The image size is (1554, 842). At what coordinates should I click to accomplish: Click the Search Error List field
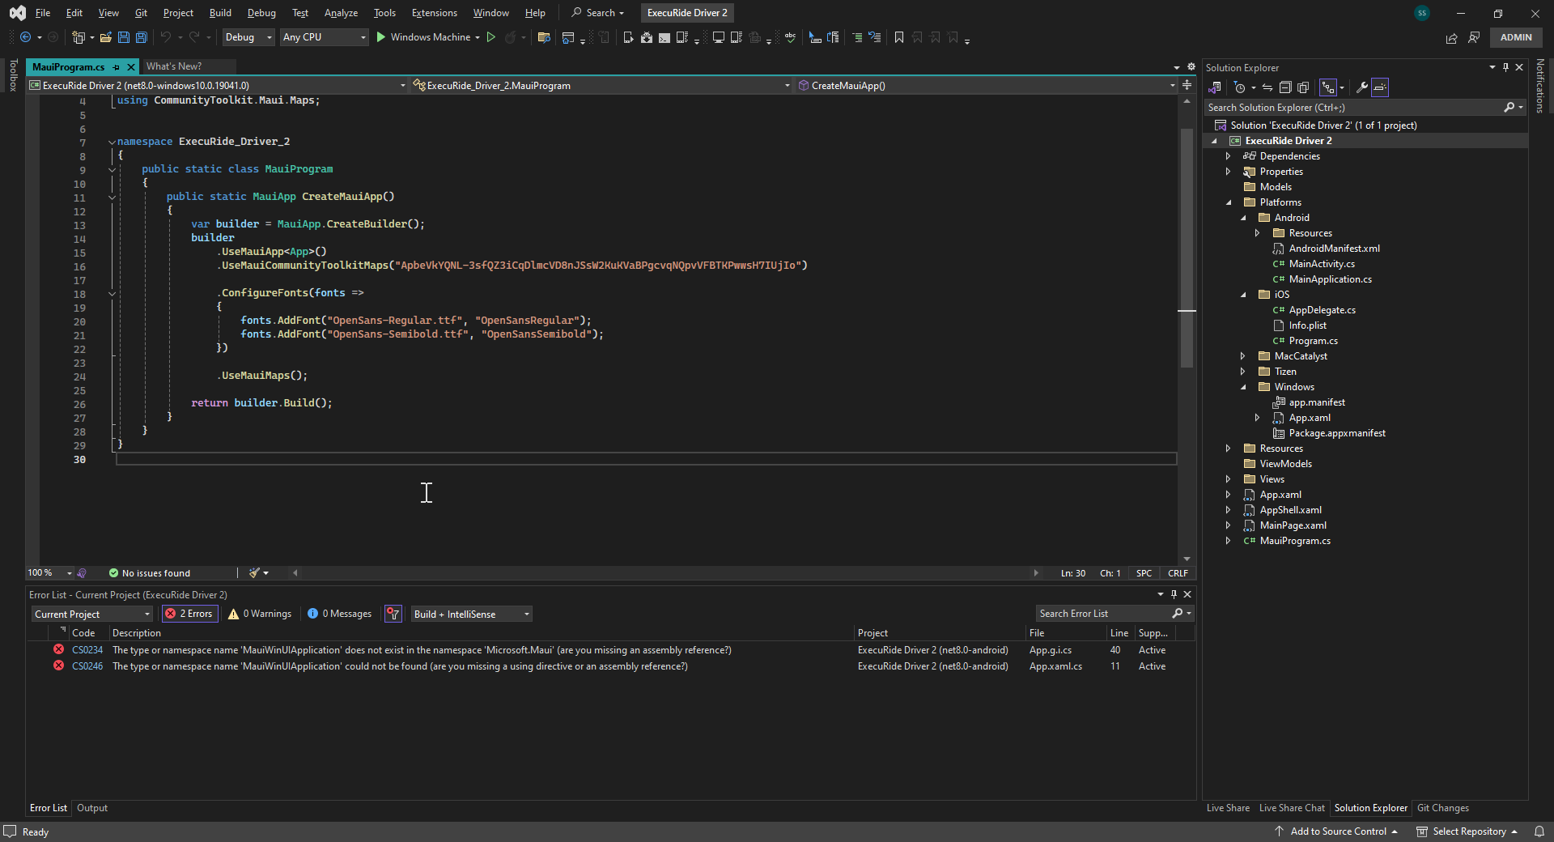pyautogui.click(x=1104, y=614)
